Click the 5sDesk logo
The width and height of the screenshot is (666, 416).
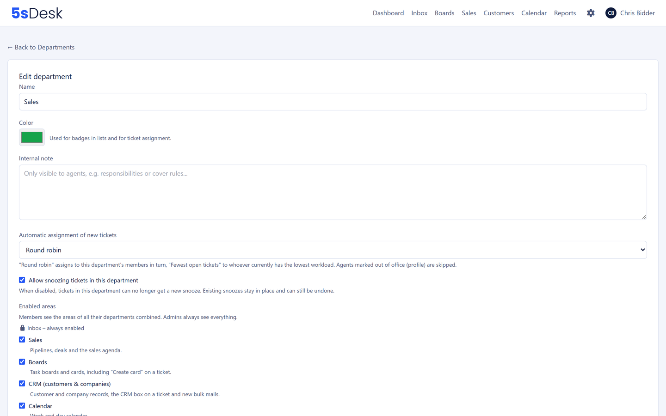click(x=37, y=13)
